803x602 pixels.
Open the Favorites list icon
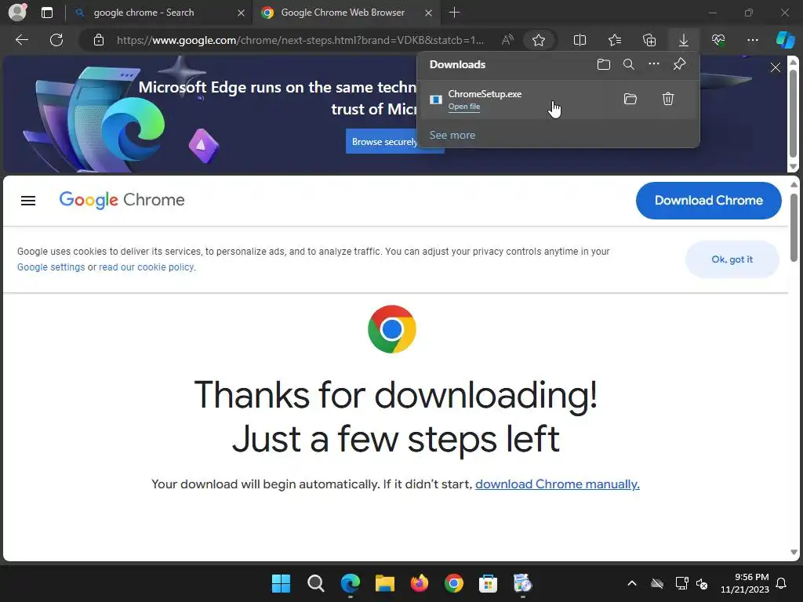point(615,40)
